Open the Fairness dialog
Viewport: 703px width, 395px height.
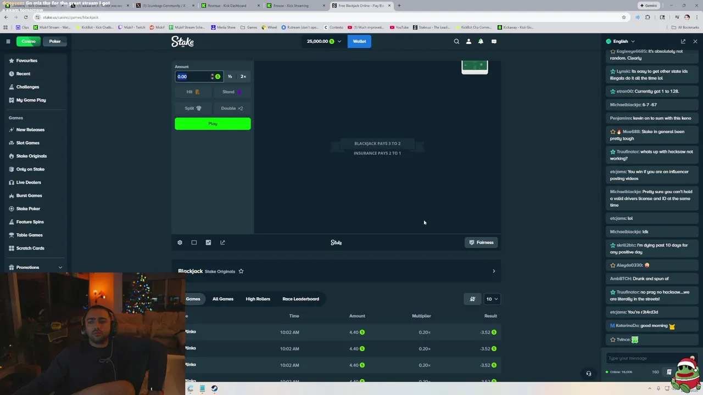point(481,242)
